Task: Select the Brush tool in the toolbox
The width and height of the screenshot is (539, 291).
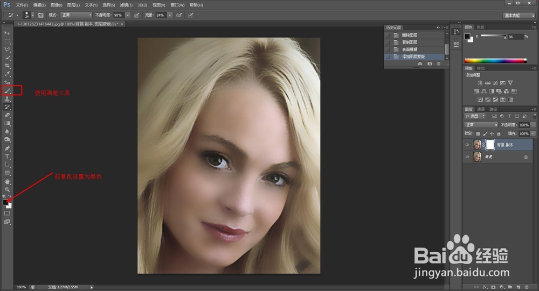Action: (7, 90)
